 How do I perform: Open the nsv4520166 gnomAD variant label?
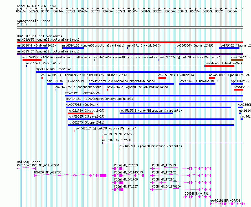click(93, 45)
